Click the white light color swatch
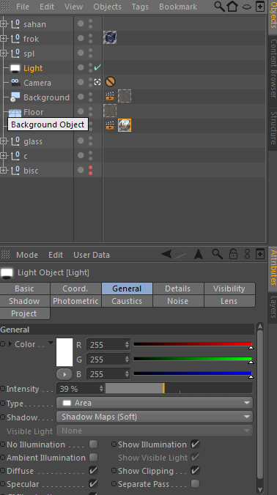This screenshot has height=495, width=277. [64, 352]
